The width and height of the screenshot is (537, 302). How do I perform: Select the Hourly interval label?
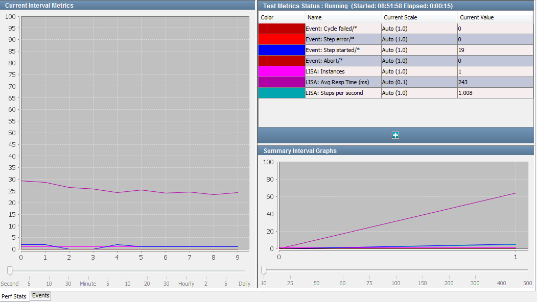pyautogui.click(x=186, y=284)
